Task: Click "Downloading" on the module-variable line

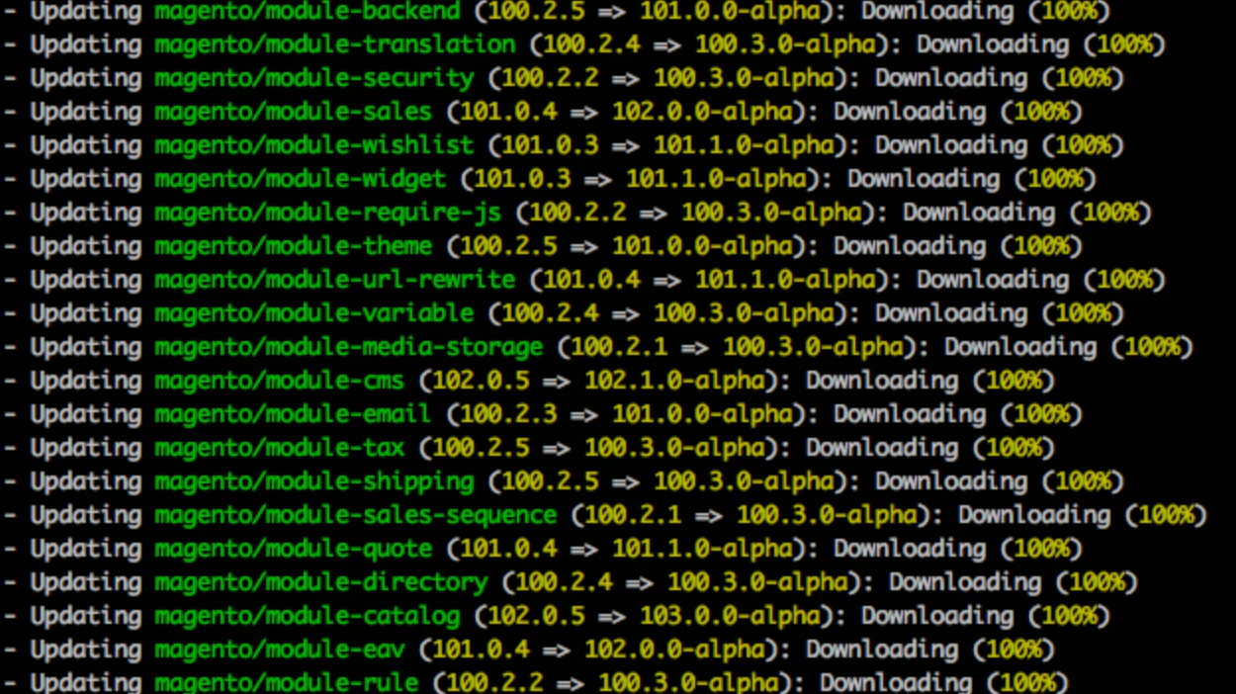Action: 951,314
